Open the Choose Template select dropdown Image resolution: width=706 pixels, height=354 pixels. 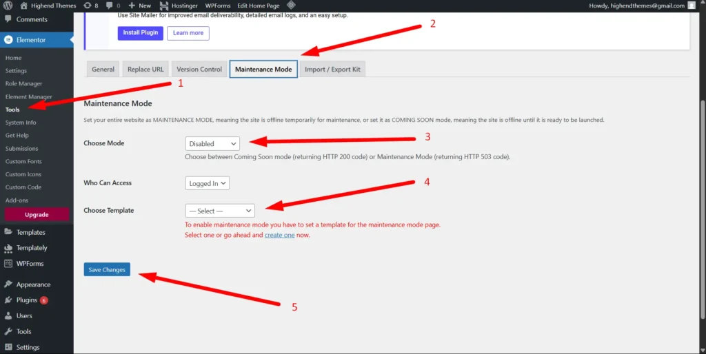(x=220, y=211)
